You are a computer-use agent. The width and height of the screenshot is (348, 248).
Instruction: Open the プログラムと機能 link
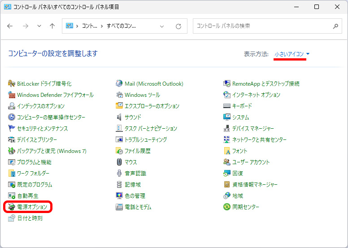34,162
